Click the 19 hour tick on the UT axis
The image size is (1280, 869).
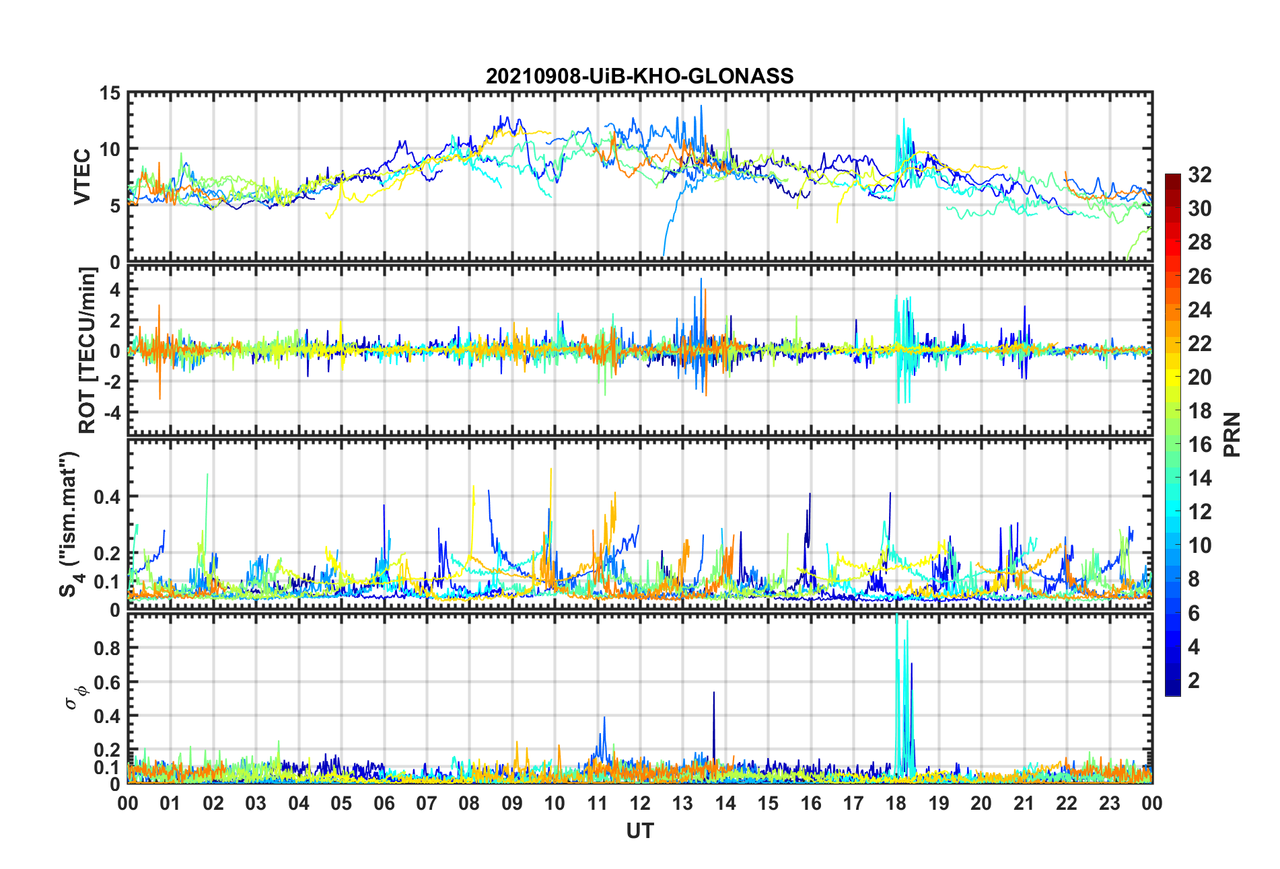(x=939, y=803)
